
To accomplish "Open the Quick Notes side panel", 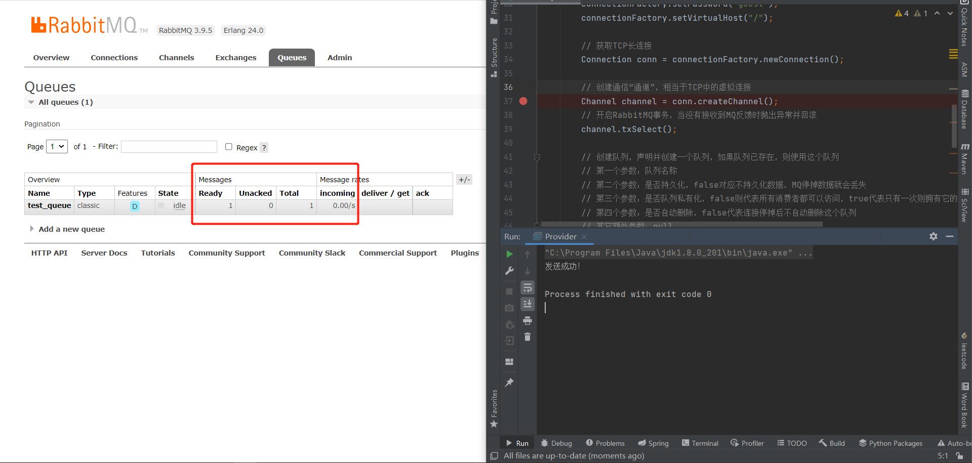I will coord(965,23).
